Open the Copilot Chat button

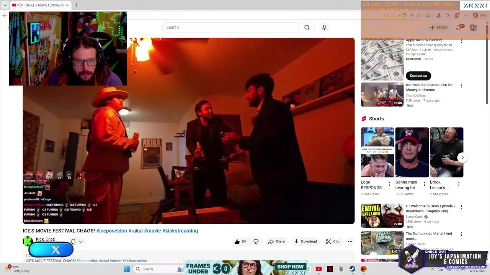pyautogui.click(x=479, y=15)
